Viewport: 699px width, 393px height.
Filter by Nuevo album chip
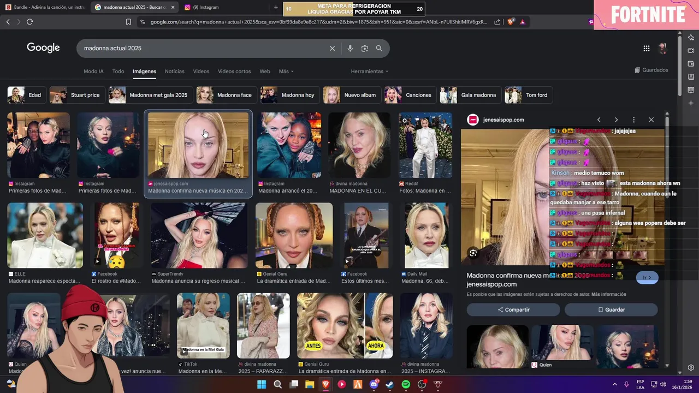[x=352, y=95]
